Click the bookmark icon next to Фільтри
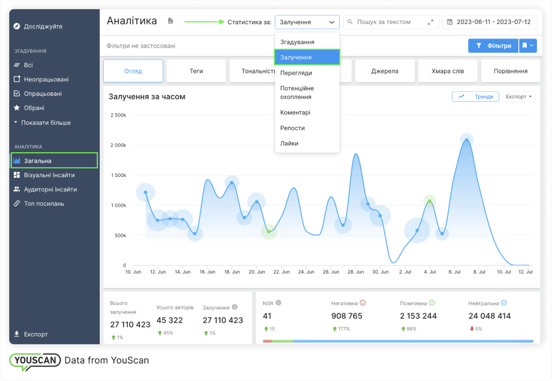 point(528,46)
